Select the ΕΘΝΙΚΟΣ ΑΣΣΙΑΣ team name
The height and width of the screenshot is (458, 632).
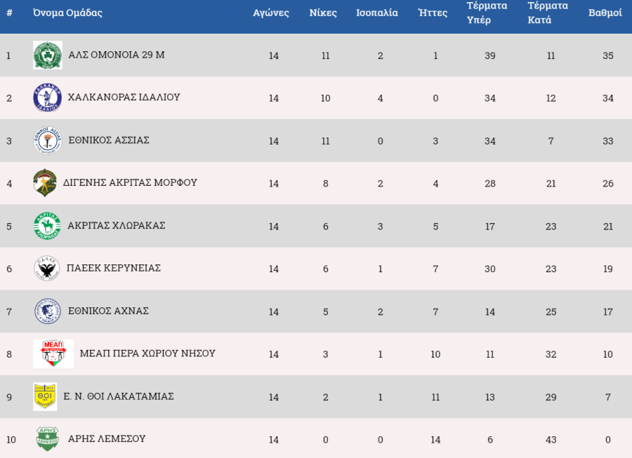pos(109,140)
